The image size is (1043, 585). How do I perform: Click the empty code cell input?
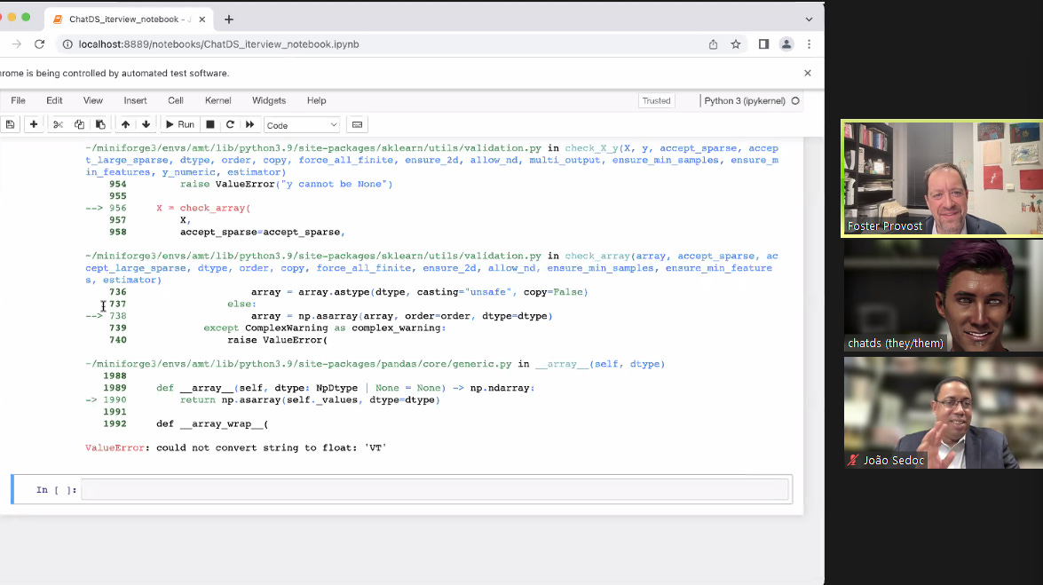(434, 490)
